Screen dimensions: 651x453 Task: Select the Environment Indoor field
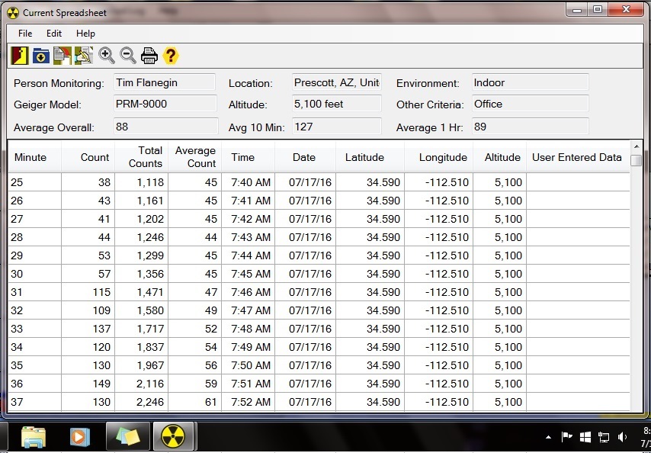(530, 83)
